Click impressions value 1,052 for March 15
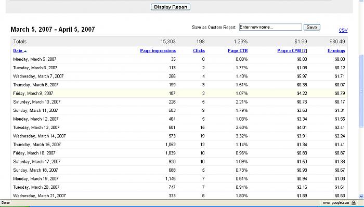 point(171,145)
